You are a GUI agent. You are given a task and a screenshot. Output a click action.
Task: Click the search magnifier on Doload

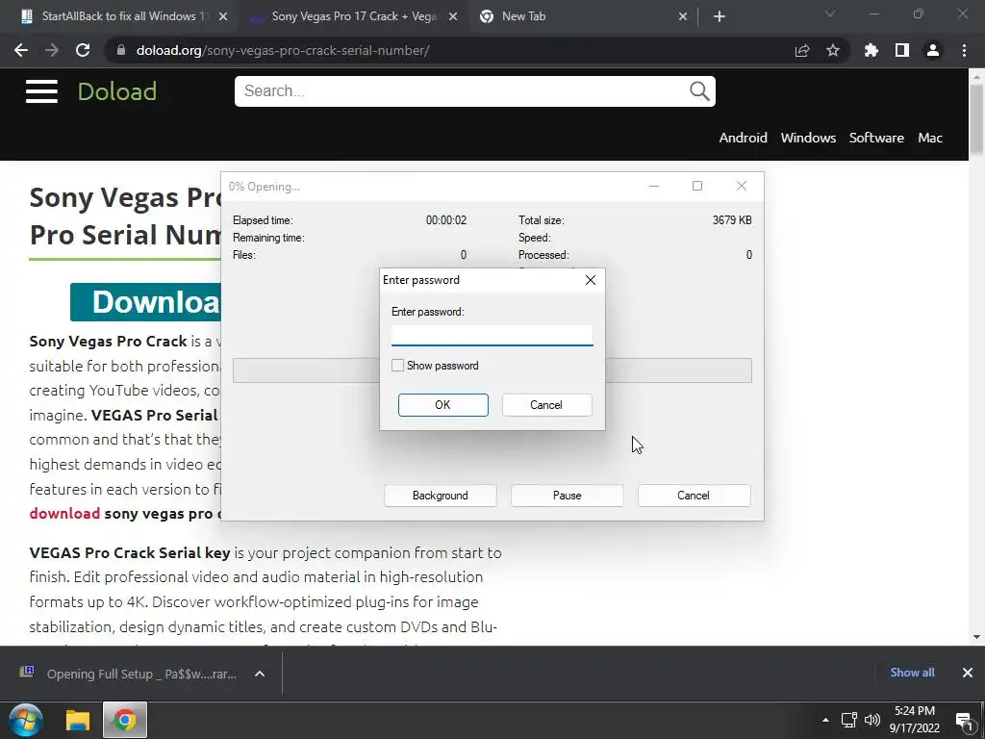pyautogui.click(x=699, y=91)
